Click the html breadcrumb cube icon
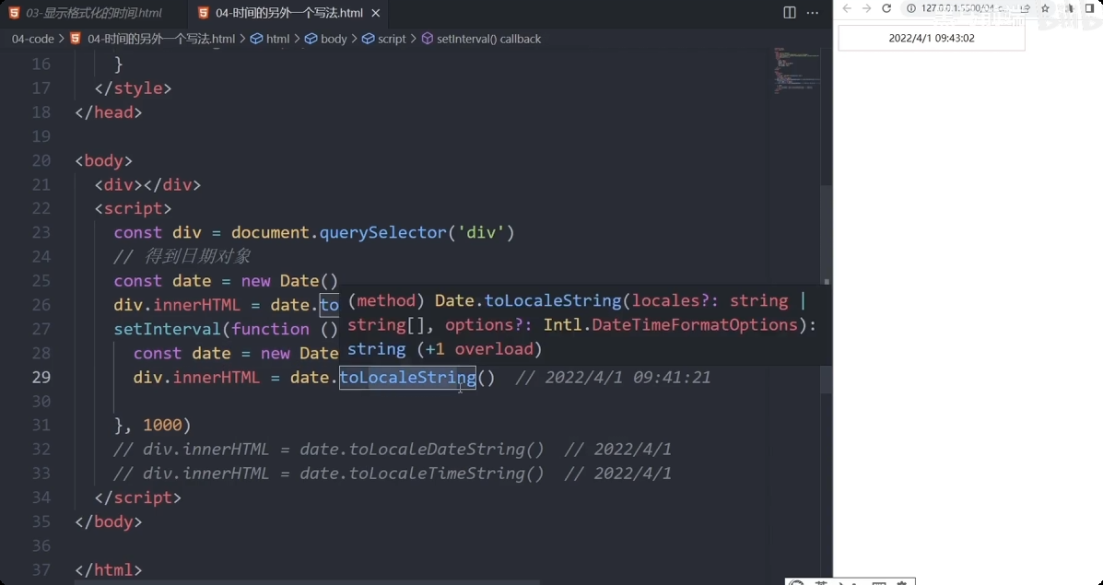Viewport: 1103px width, 585px height. [x=257, y=39]
